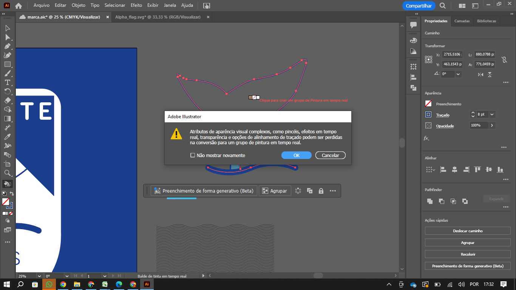The height and width of the screenshot is (290, 516).
Task: Click the Deslocar caminho button
Action: click(x=468, y=231)
